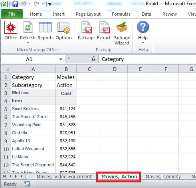The width and height of the screenshot is (196, 188).
Task: Select the Movies, Video Equipment sheet
Action: (64, 177)
